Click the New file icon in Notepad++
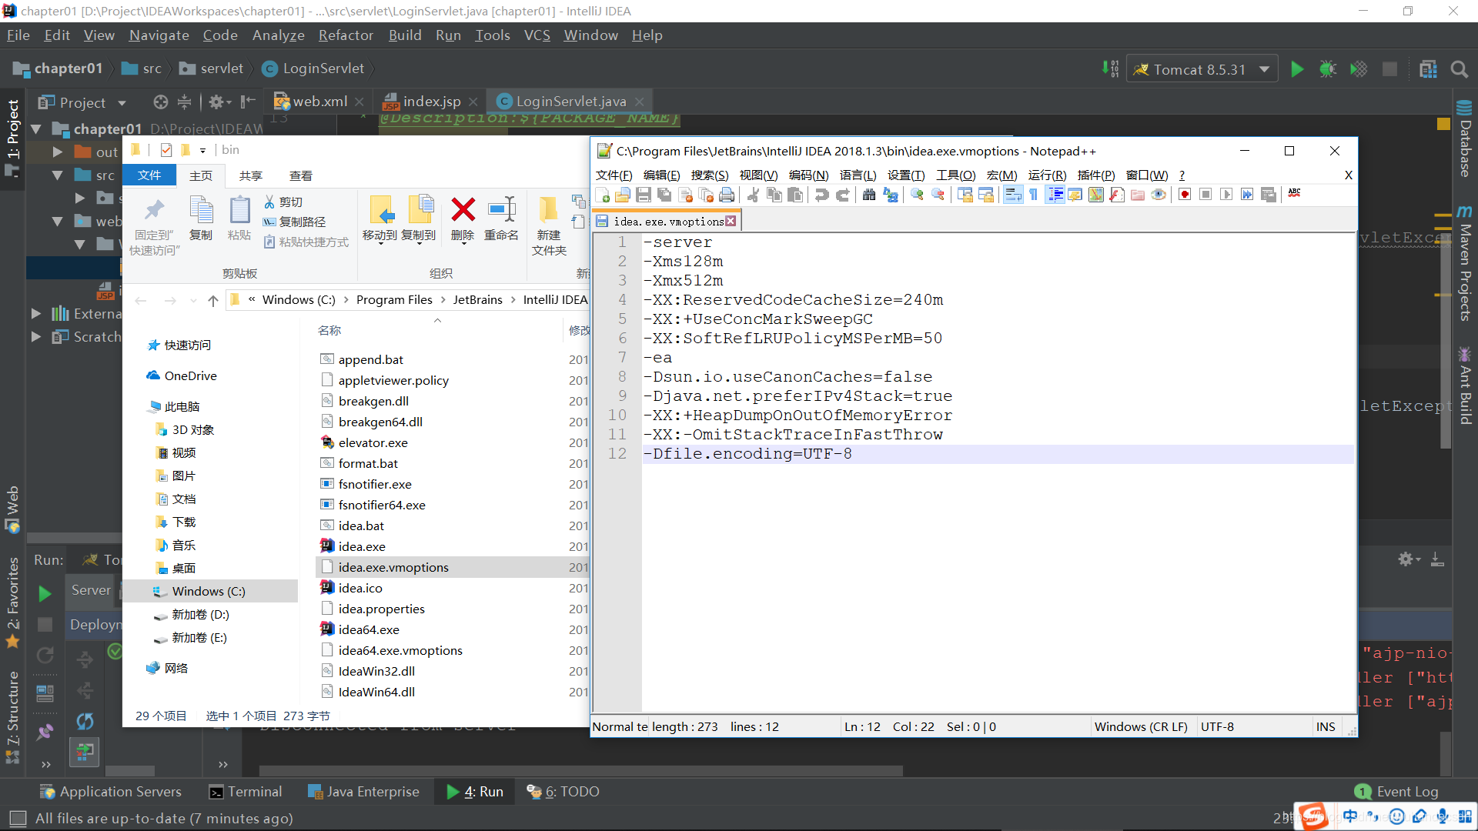 coord(603,195)
